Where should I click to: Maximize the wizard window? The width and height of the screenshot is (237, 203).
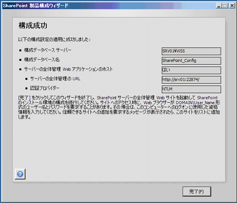coord(225,6)
